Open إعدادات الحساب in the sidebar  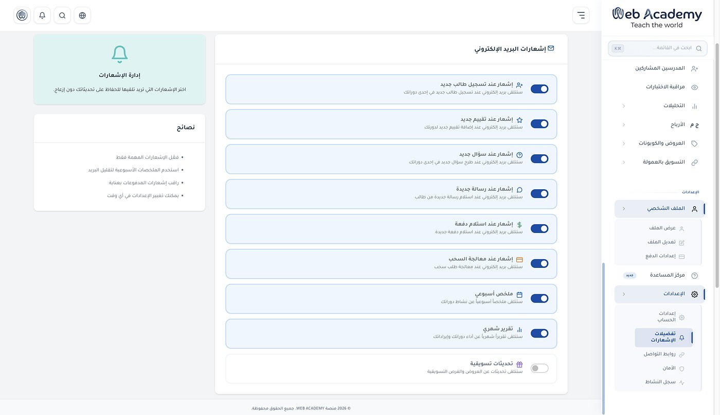coord(663,316)
